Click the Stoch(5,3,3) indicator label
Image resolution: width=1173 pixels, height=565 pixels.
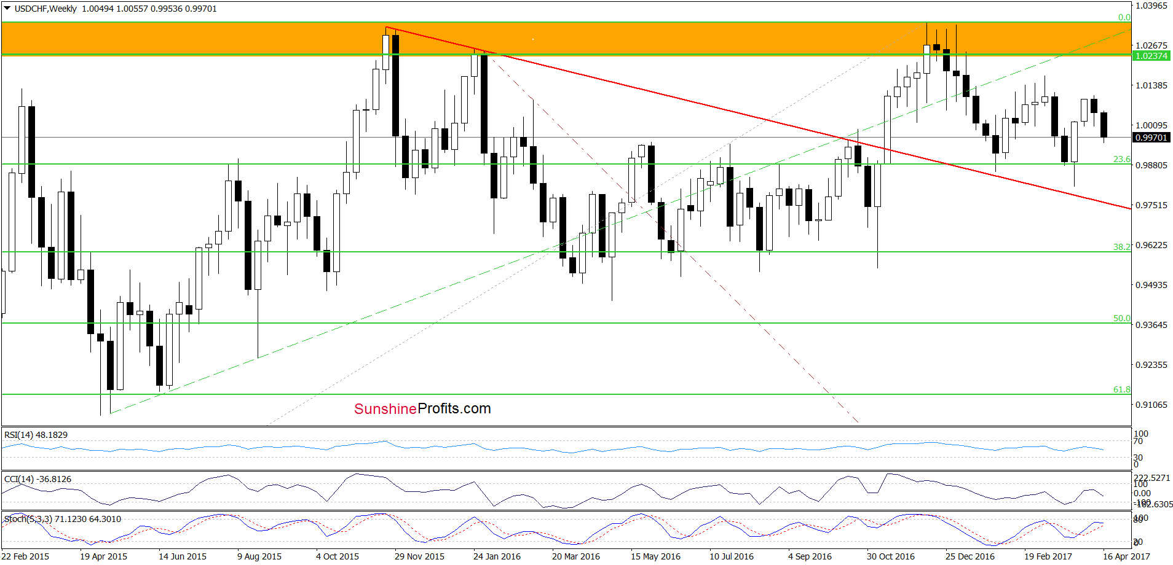point(63,519)
